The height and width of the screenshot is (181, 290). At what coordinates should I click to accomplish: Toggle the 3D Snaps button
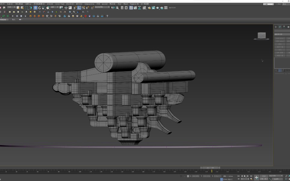[75, 8]
